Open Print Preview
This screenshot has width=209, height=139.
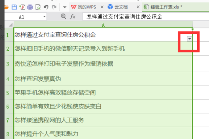click(x=38, y=7)
